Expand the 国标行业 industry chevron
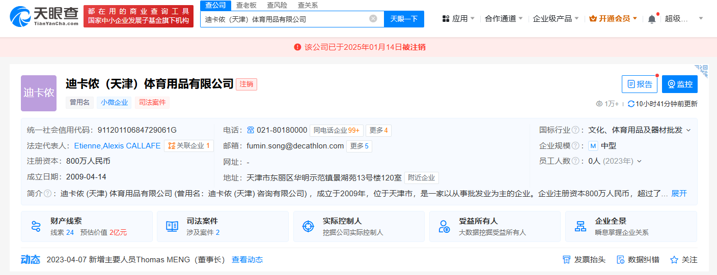The height and width of the screenshot is (275, 717). (x=688, y=130)
